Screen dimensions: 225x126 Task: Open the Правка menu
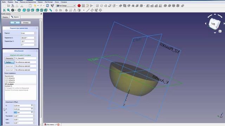point(10,2)
